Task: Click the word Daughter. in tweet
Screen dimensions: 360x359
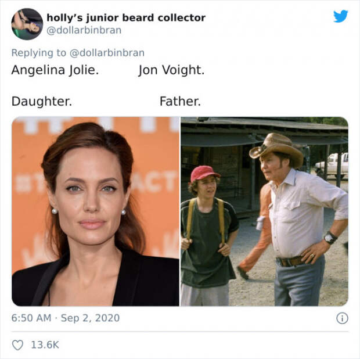Action: pyautogui.click(x=42, y=101)
